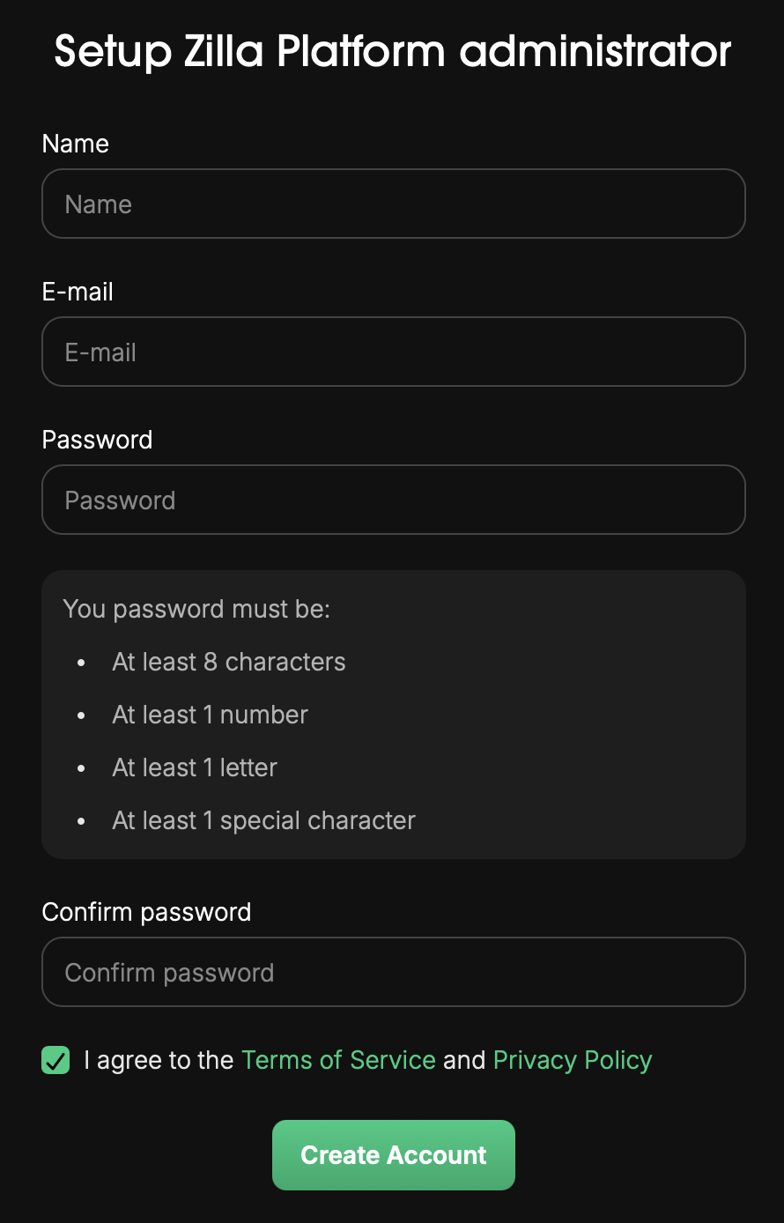Screen dimensions: 784x1223
Task: Click the "Setup Zilla Platform administrator" heading
Action: [x=393, y=51]
